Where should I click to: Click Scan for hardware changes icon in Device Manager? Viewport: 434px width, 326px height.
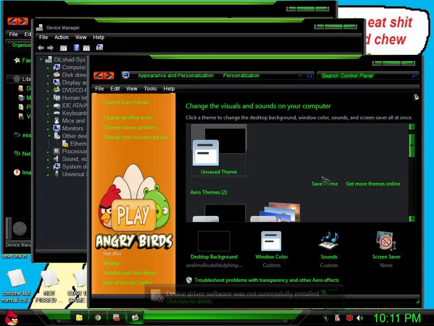pyautogui.click(x=99, y=48)
